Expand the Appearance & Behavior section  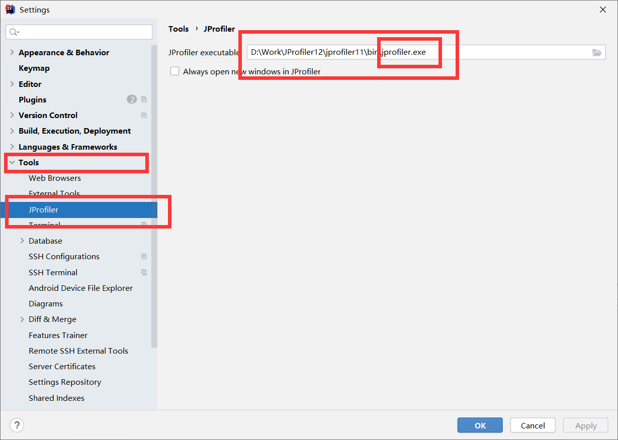click(12, 52)
